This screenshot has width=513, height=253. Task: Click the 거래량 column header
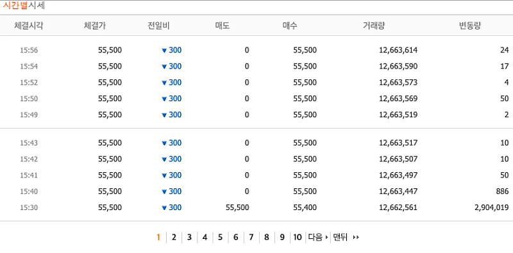(374, 26)
